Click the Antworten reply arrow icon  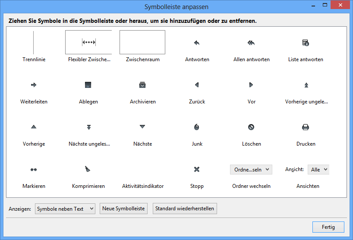197,43
